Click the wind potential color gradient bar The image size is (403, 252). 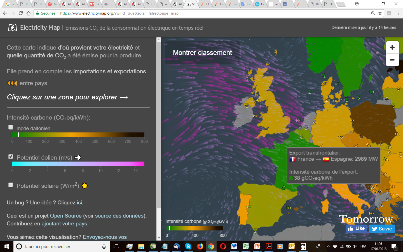pyautogui.click(x=78, y=164)
